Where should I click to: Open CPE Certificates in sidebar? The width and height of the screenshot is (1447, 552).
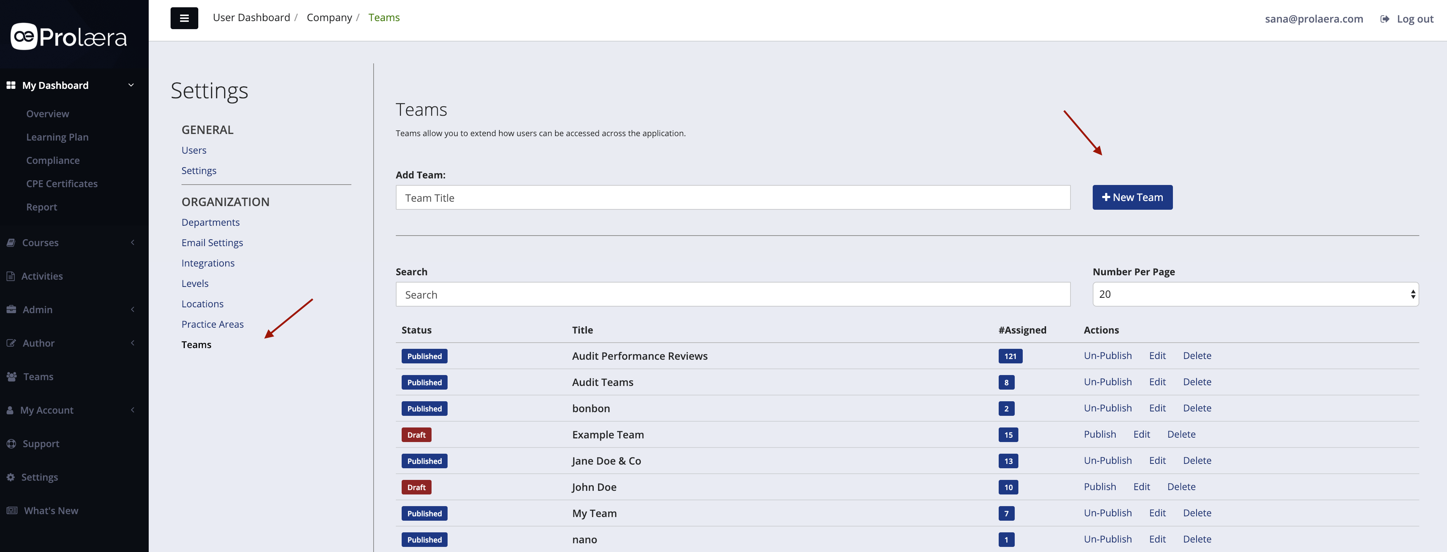[62, 184]
